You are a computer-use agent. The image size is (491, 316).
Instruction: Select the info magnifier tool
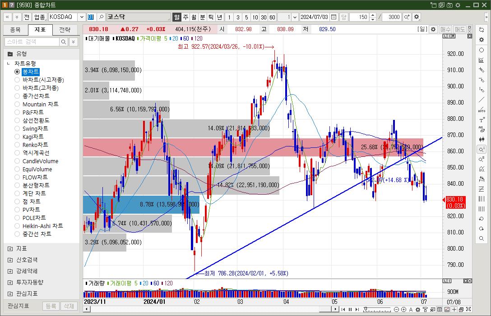(482, 149)
